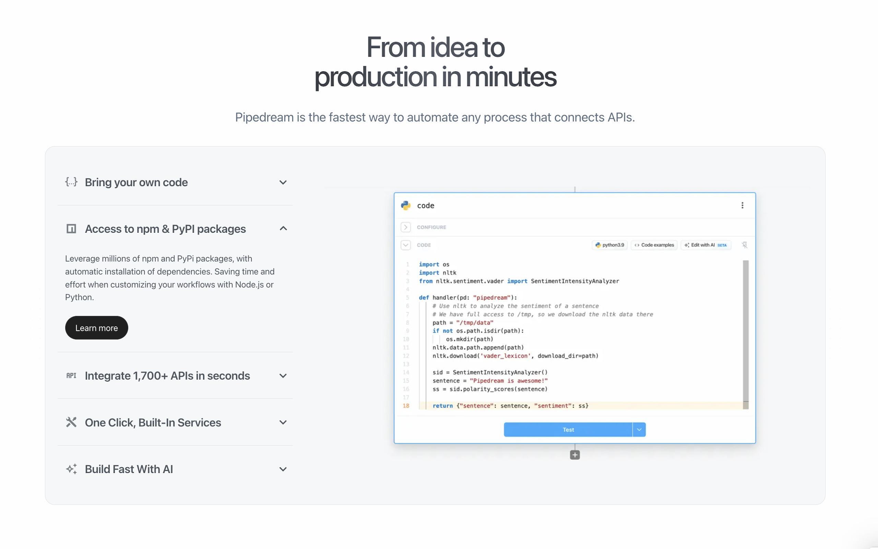Click the plus icon to add a new step
Screen dimensions: 878x549
(x=575, y=454)
